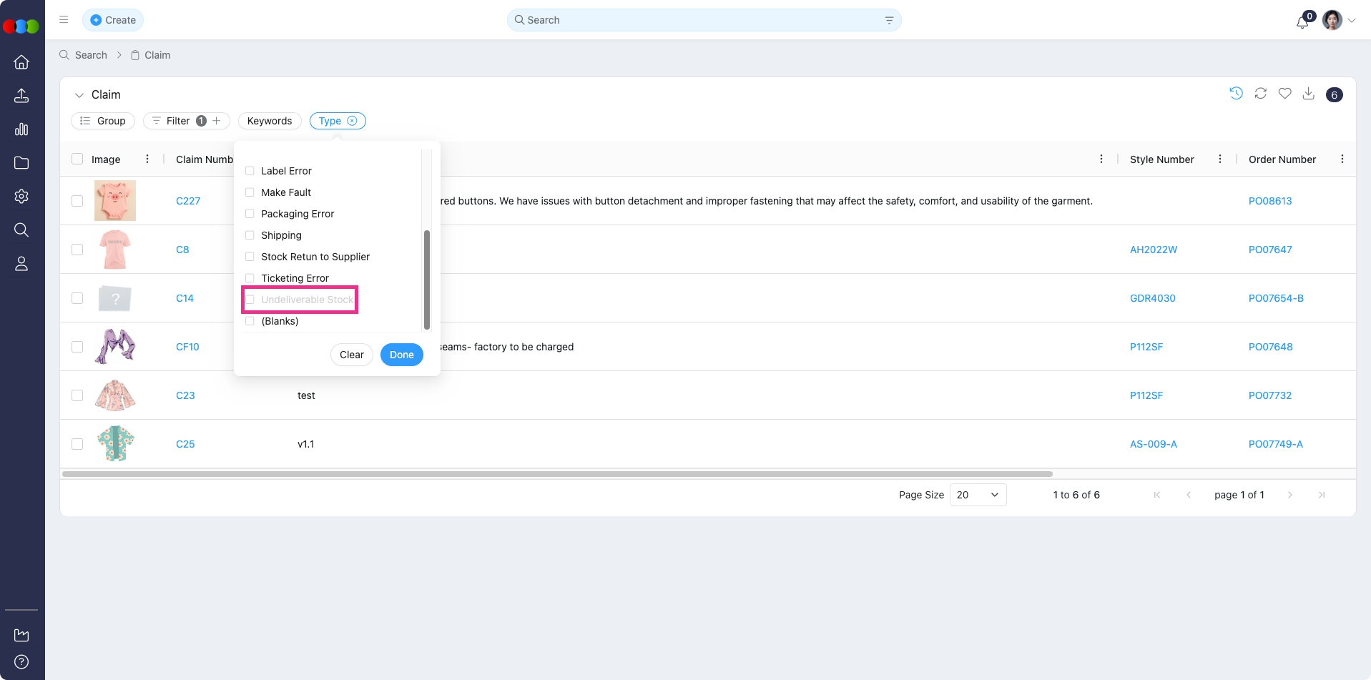Click the heart favorite icon
Image resolution: width=1371 pixels, height=680 pixels.
pos(1284,94)
